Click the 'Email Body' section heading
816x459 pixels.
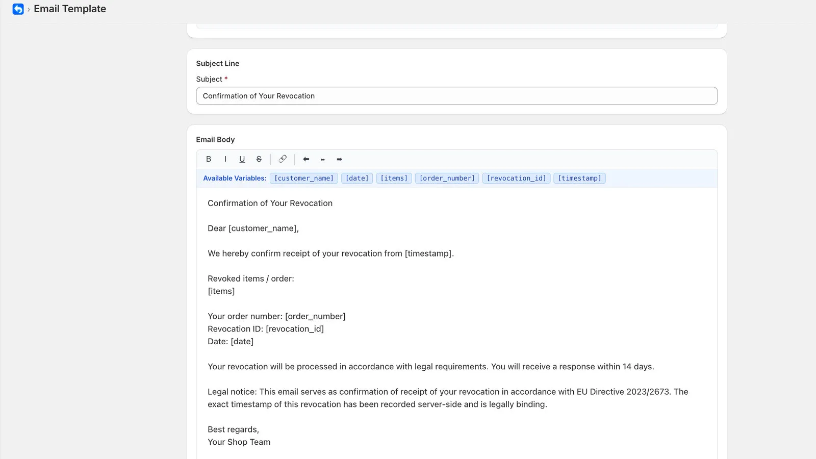coord(215,139)
